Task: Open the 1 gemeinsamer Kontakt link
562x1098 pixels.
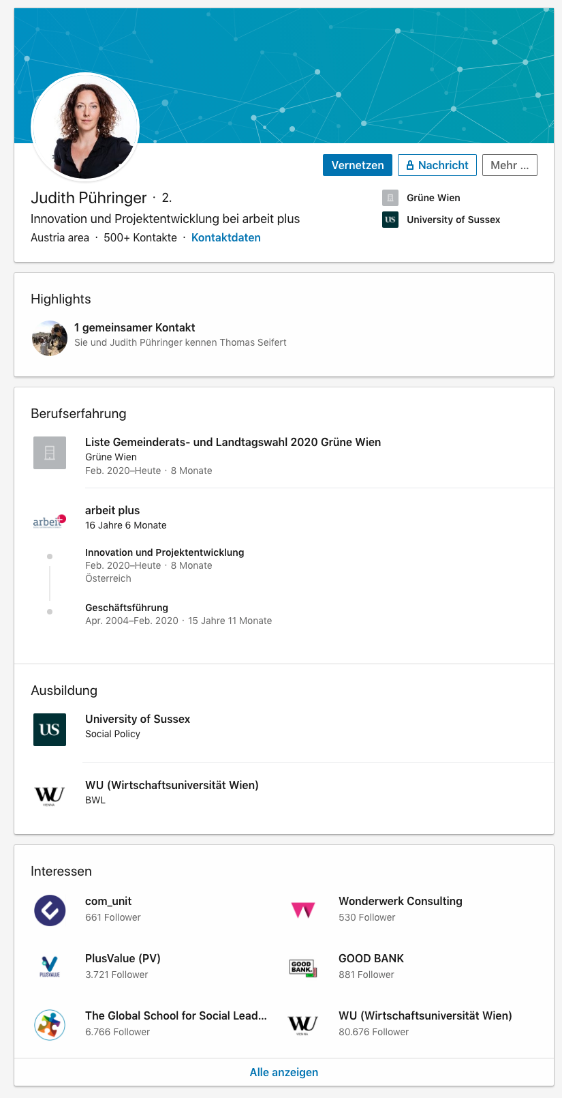Action: [135, 327]
